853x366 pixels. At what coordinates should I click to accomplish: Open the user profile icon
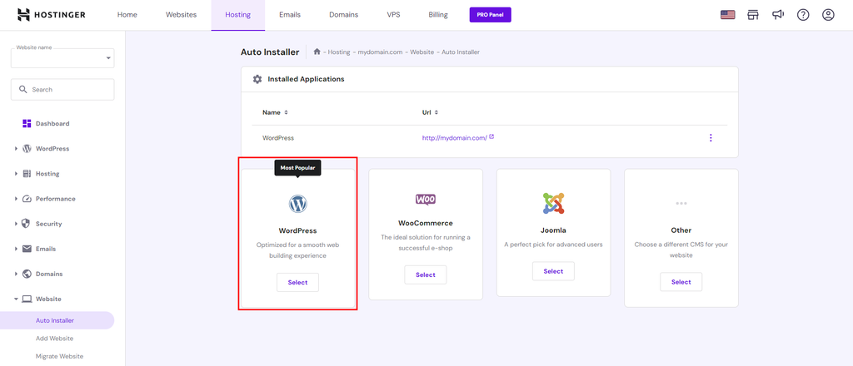(828, 15)
